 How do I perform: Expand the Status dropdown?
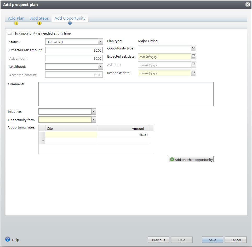[x=100, y=42]
